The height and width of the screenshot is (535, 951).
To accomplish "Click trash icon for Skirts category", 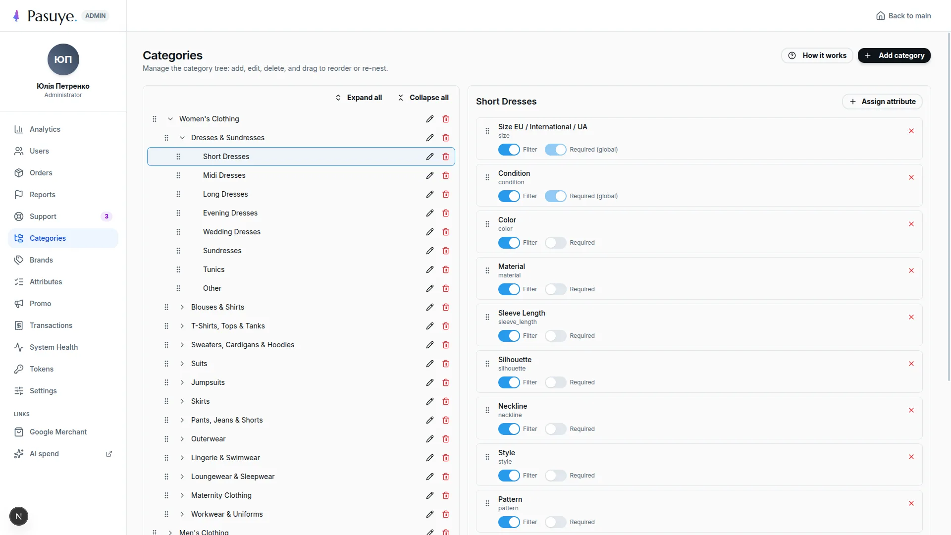I will pyautogui.click(x=446, y=401).
